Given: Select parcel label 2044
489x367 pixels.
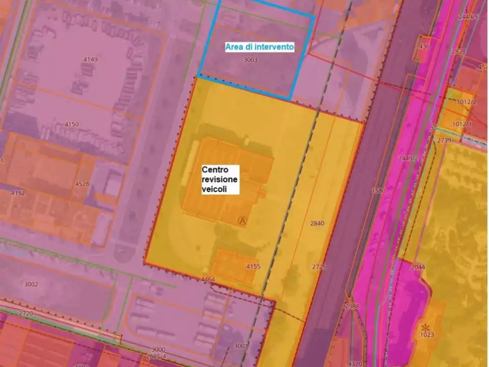Looking at the screenshot, I should 418,267.
